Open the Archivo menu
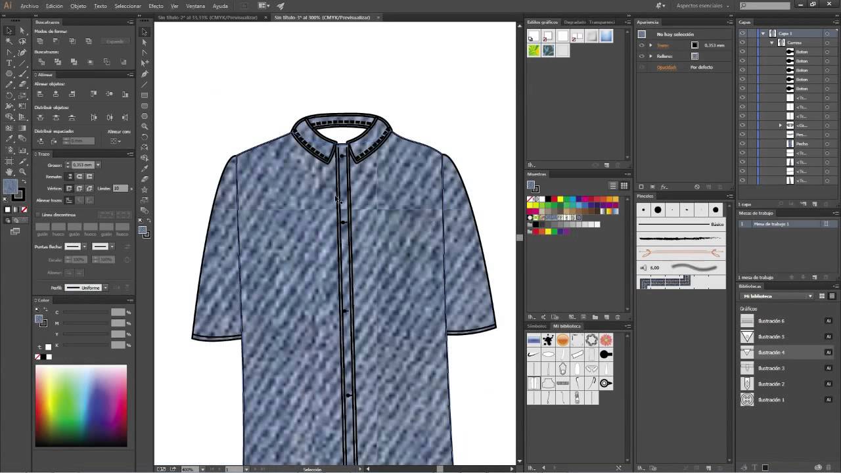Viewport: 841px width, 473px height. point(30,6)
